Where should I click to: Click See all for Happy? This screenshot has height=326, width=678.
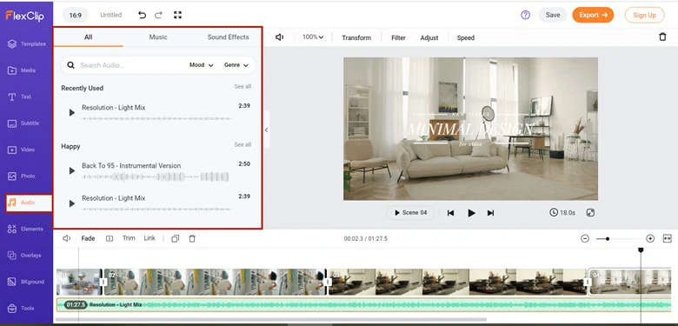click(243, 144)
